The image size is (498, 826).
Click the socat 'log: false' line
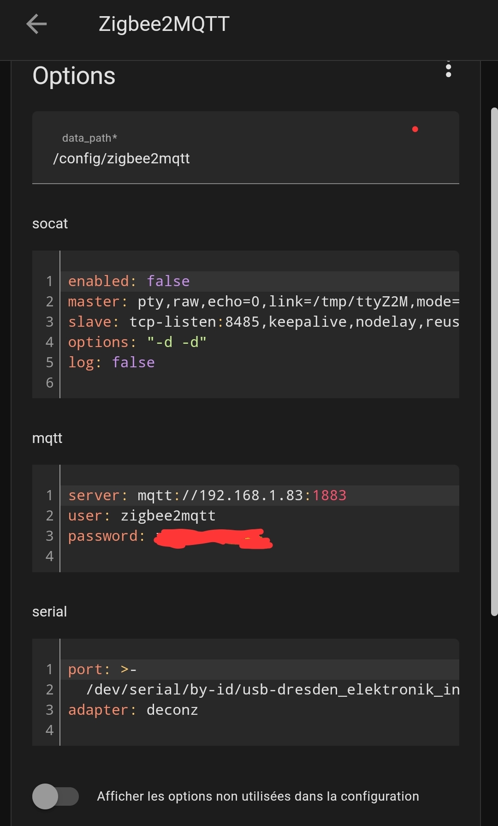coord(260,362)
